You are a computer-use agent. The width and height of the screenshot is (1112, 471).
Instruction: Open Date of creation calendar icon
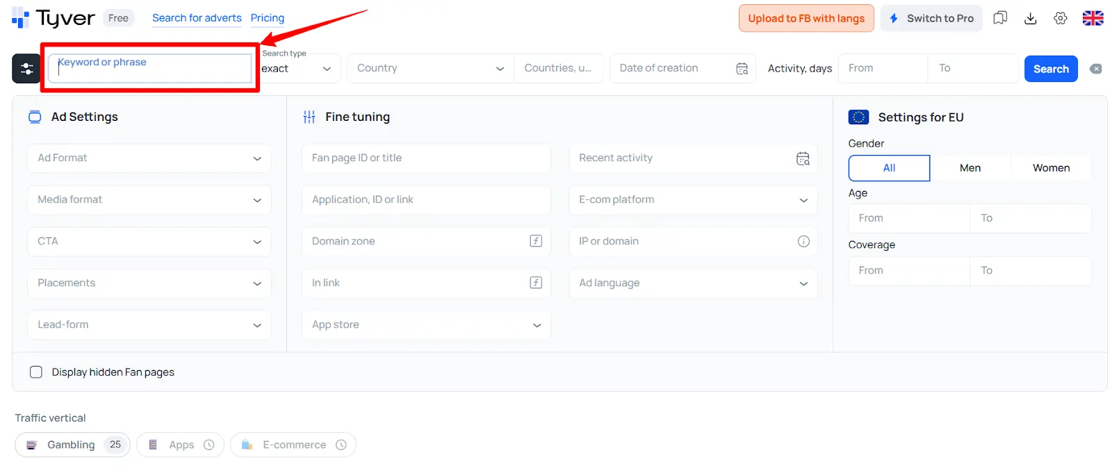[742, 68]
